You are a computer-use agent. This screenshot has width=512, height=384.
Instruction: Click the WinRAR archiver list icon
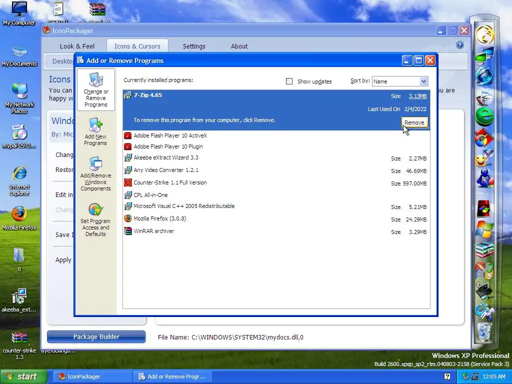(x=127, y=231)
